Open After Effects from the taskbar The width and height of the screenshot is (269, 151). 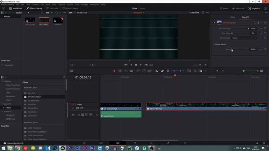pos(70,148)
